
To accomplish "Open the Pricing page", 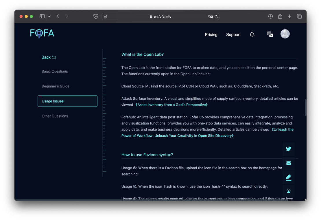I will (x=211, y=34).
